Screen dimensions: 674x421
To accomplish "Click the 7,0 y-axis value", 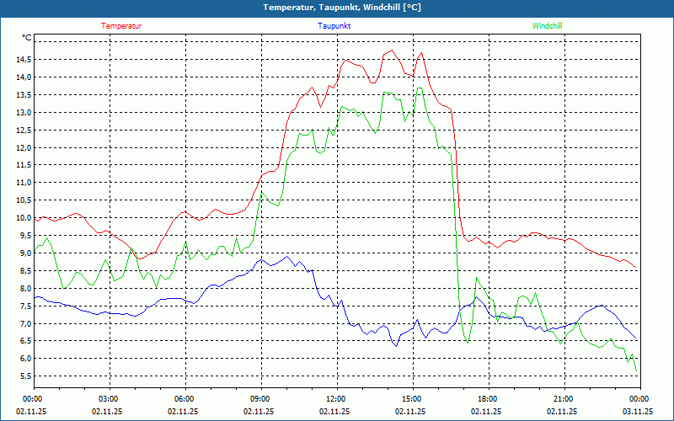I will coord(24,324).
